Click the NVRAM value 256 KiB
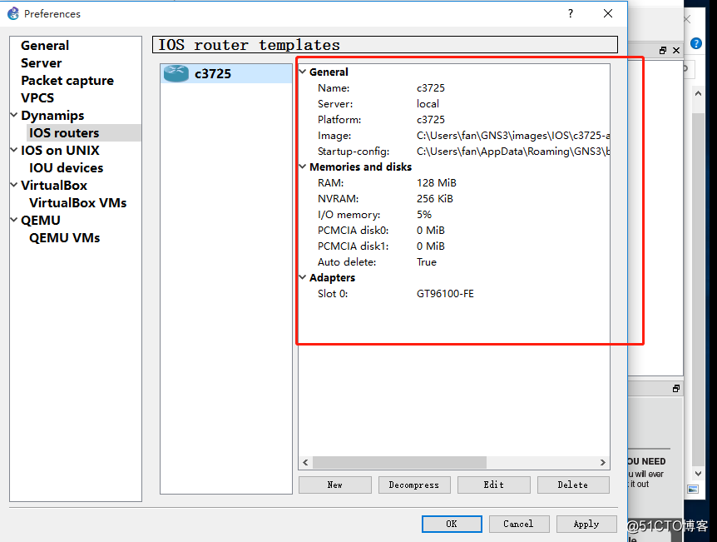717x542 pixels. (435, 199)
